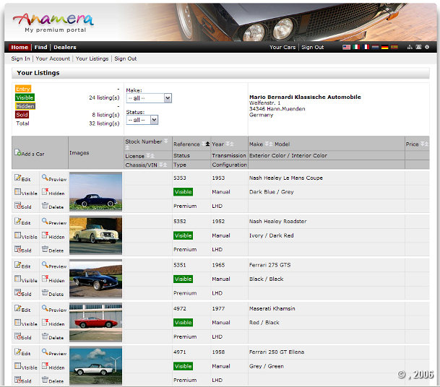Click Sign Out in the black navigation bar
Screen dimensions: 440x387
pyautogui.click(x=313, y=47)
